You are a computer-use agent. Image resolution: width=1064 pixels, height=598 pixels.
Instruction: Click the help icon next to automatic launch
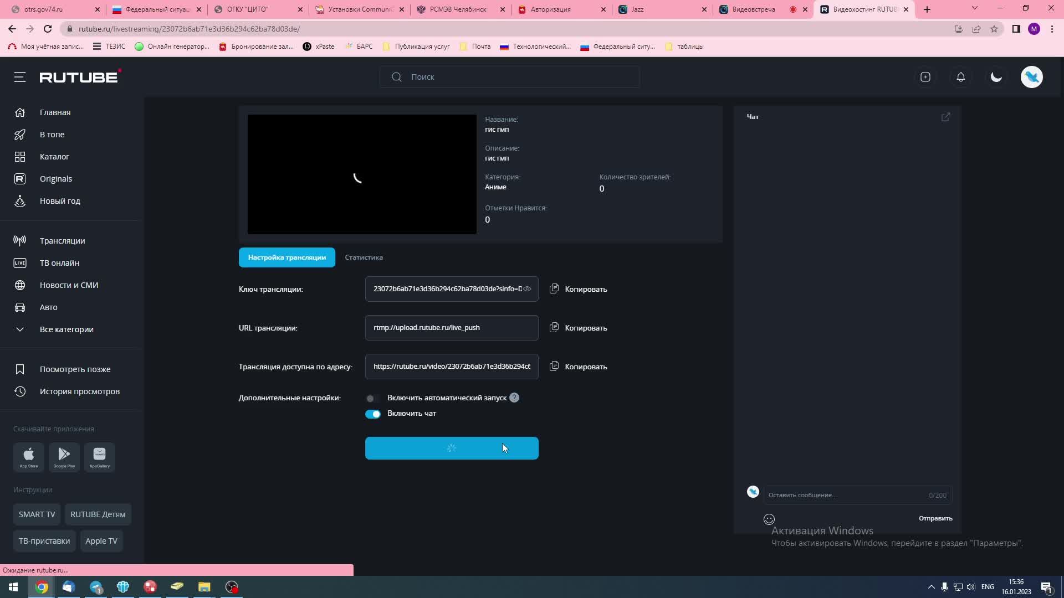[x=514, y=398]
